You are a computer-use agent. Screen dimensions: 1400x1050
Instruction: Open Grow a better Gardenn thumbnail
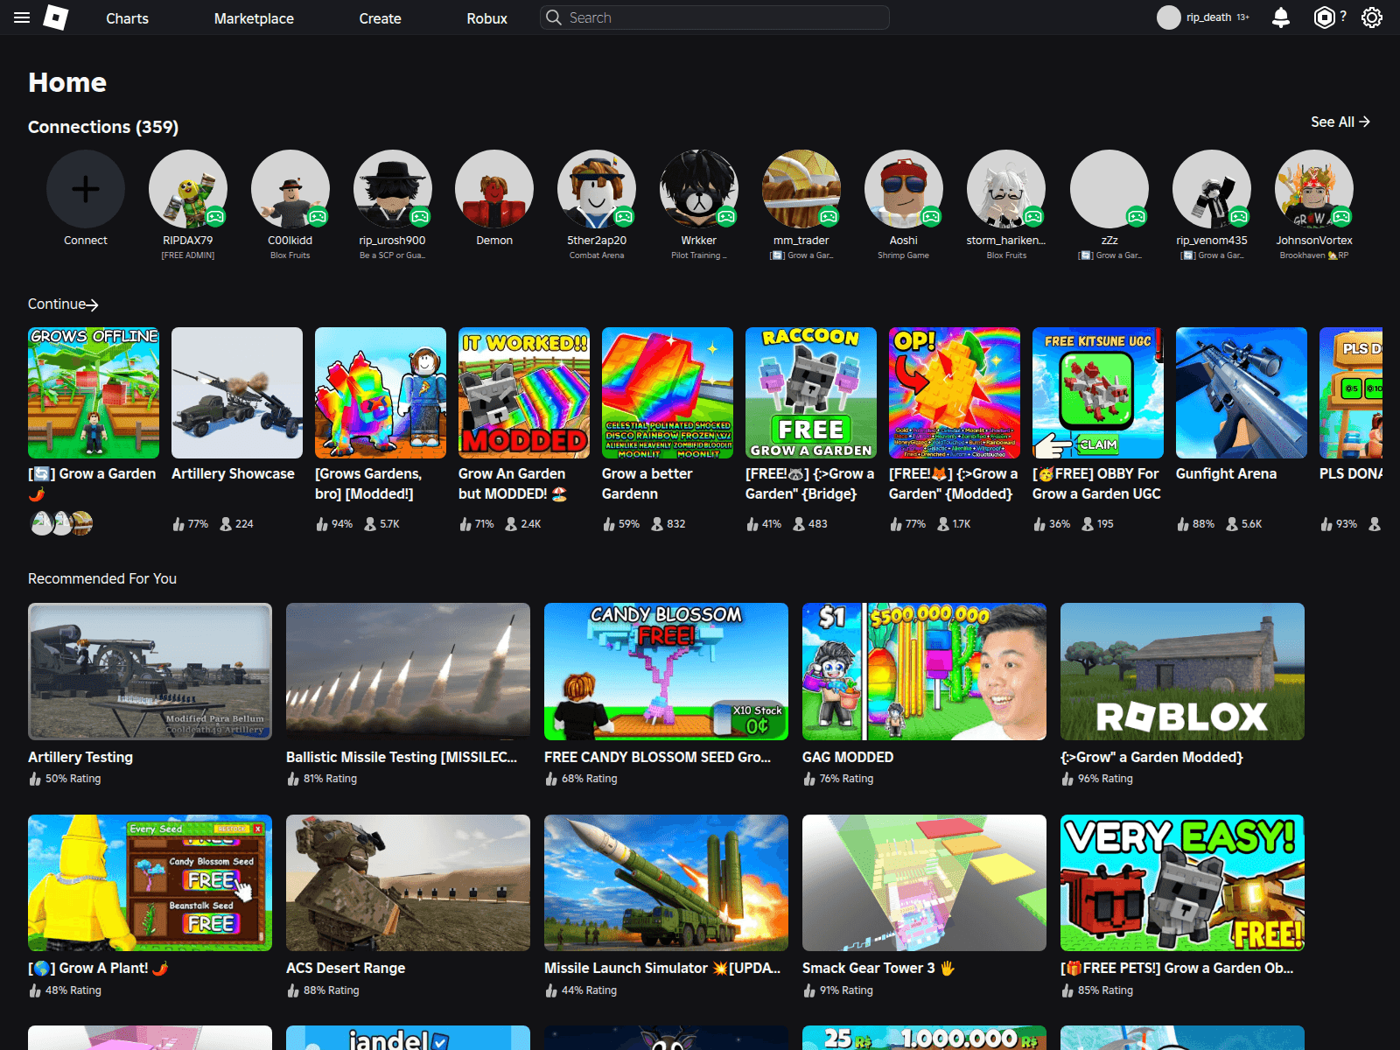coord(668,393)
